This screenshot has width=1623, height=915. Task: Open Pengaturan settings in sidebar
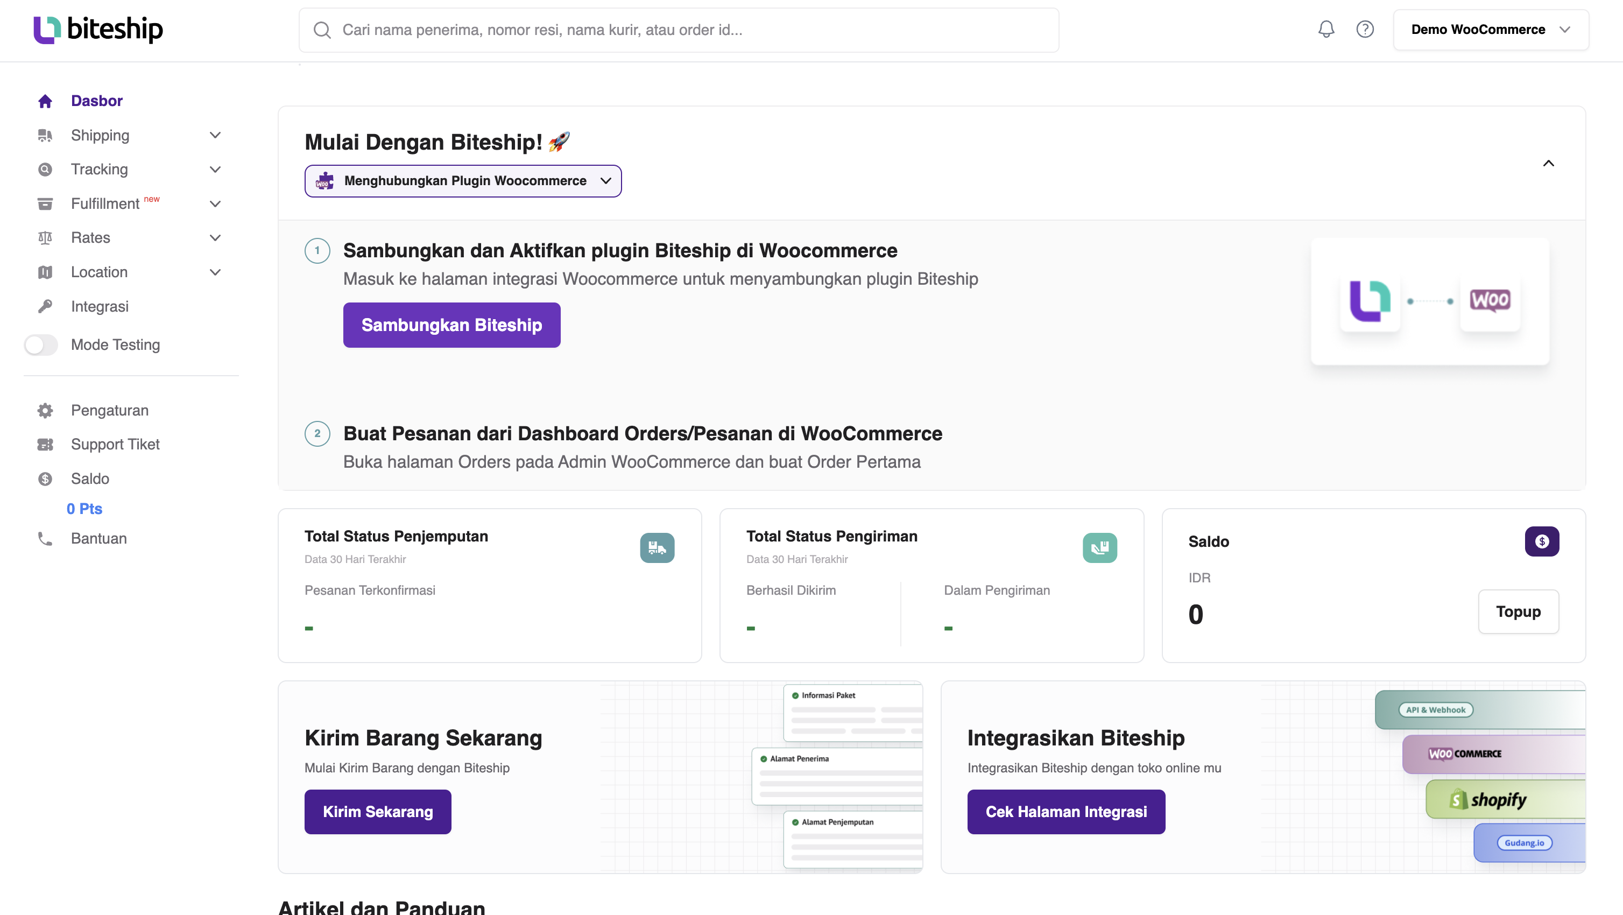click(110, 410)
